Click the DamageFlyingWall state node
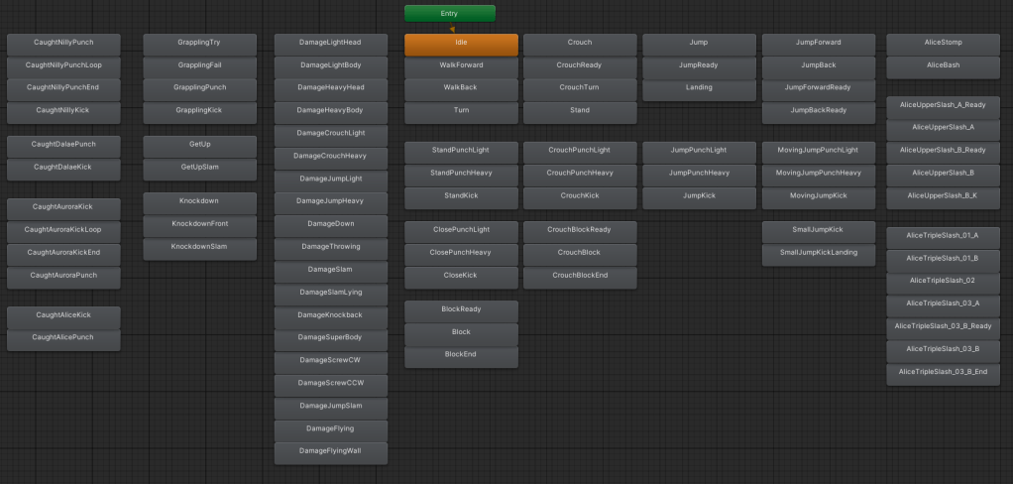This screenshot has height=484, width=1013. coord(330,451)
